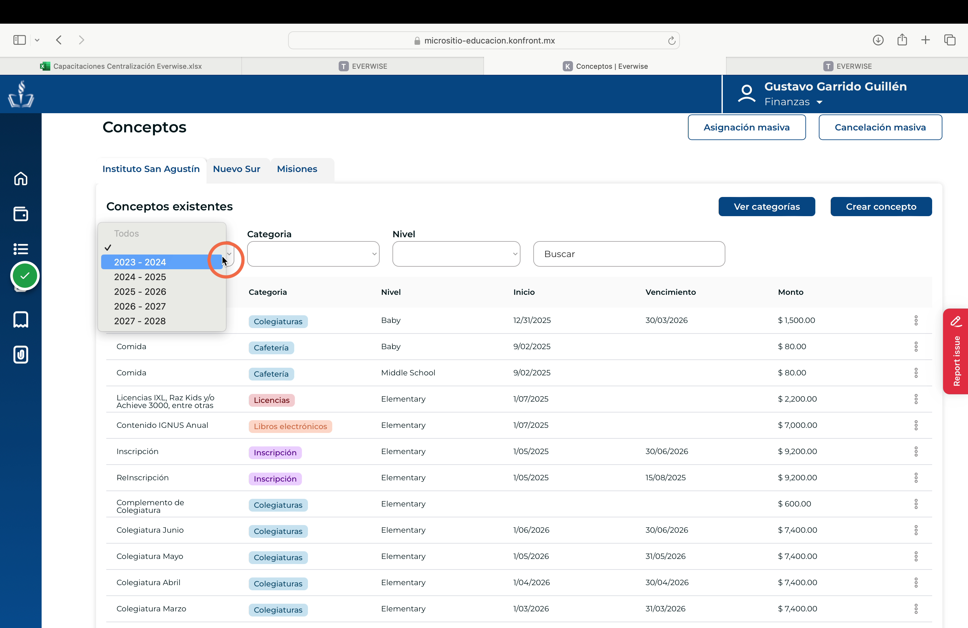Click the Buscar search field

click(x=629, y=254)
